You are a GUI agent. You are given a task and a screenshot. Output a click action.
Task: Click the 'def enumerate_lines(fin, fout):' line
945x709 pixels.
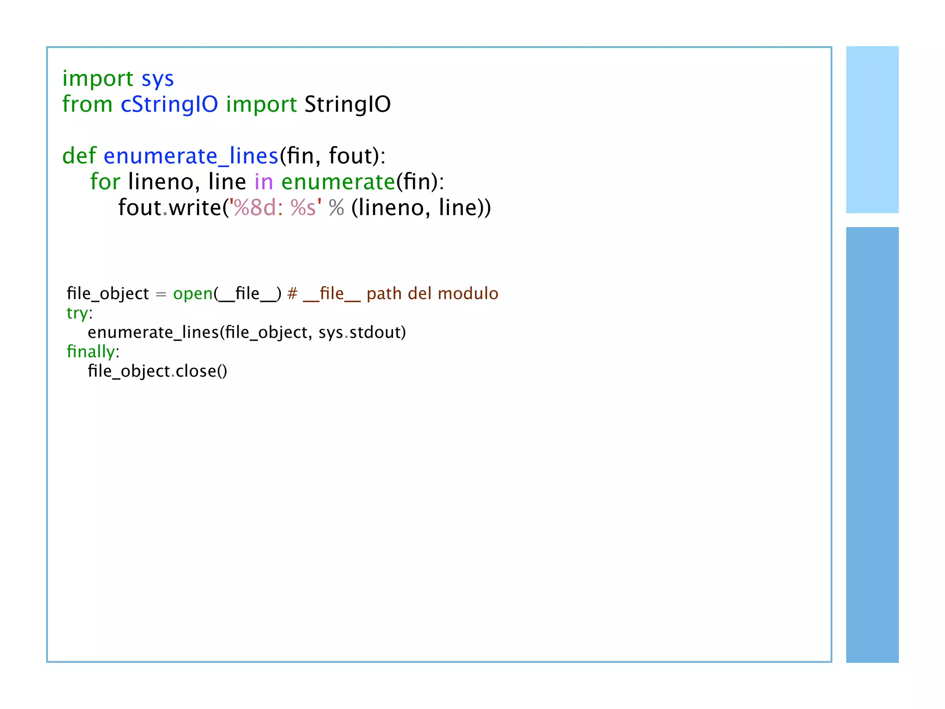click(x=224, y=156)
